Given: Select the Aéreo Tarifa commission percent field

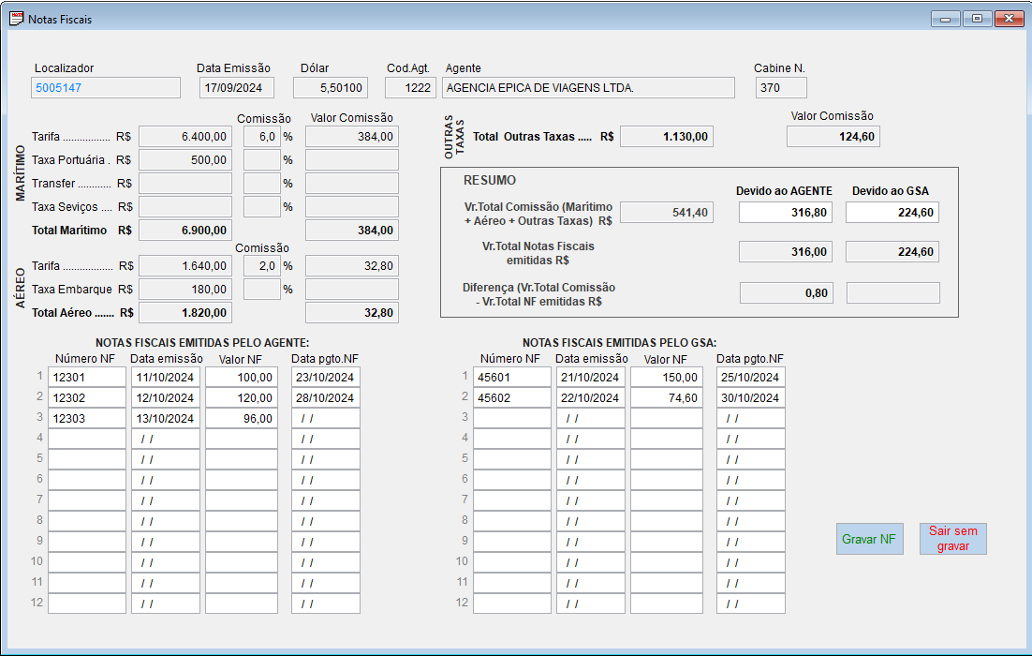Looking at the screenshot, I should [261, 265].
